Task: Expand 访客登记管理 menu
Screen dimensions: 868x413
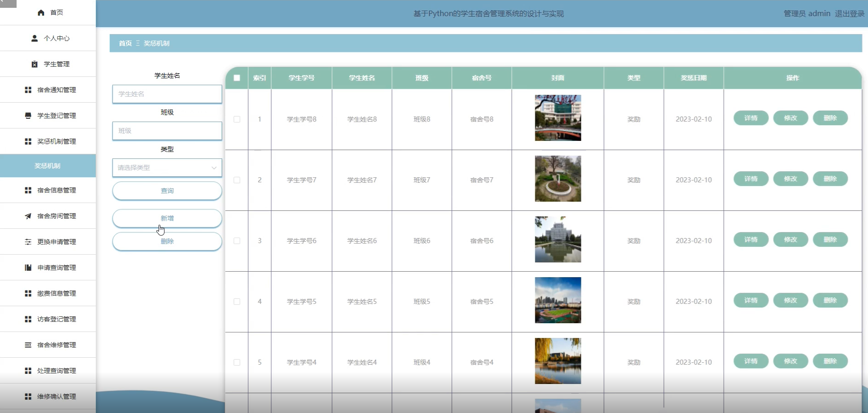Action: [48, 319]
